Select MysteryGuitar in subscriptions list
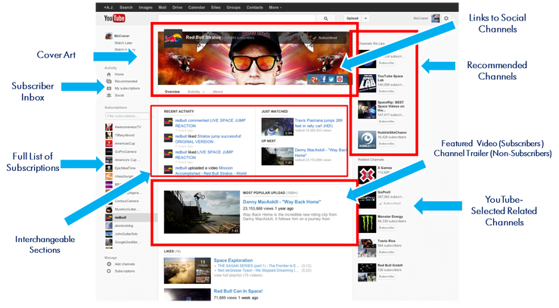The height and width of the screenshot is (308, 559). click(127, 210)
